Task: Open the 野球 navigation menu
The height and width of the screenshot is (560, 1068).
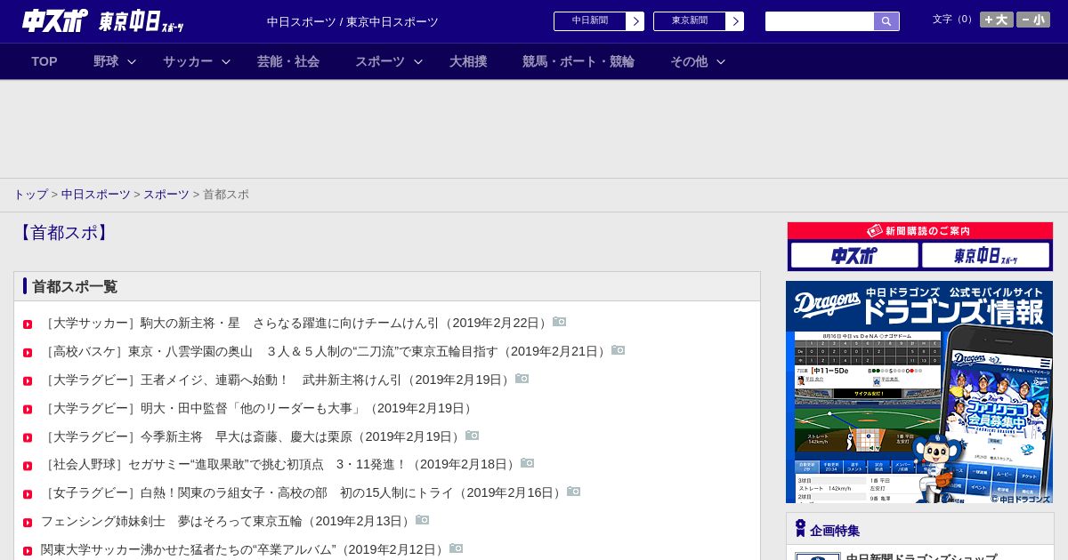Action: point(106,61)
